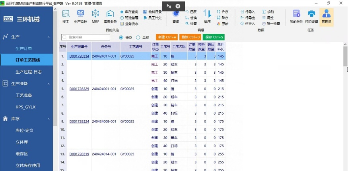Open KPS_GYLX in the sidebar
Image resolution: width=348 pixels, height=171 pixels.
pos(25,107)
